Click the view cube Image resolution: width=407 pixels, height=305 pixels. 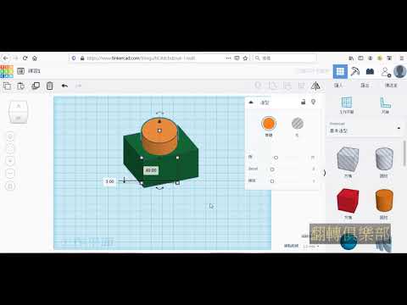pos(19,112)
